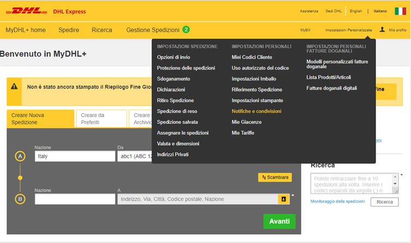
Task: Open Assistenza link
Action: [x=309, y=11]
